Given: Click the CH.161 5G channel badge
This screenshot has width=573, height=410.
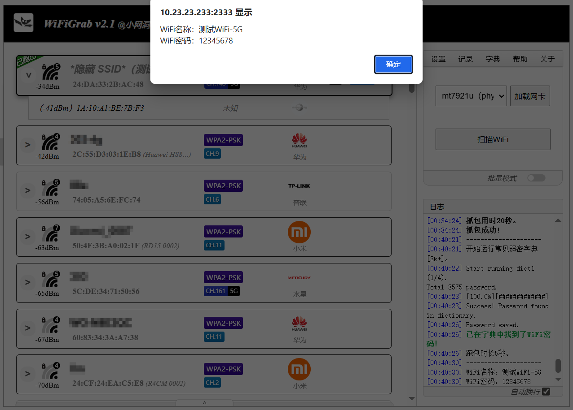Looking at the screenshot, I should pos(222,291).
